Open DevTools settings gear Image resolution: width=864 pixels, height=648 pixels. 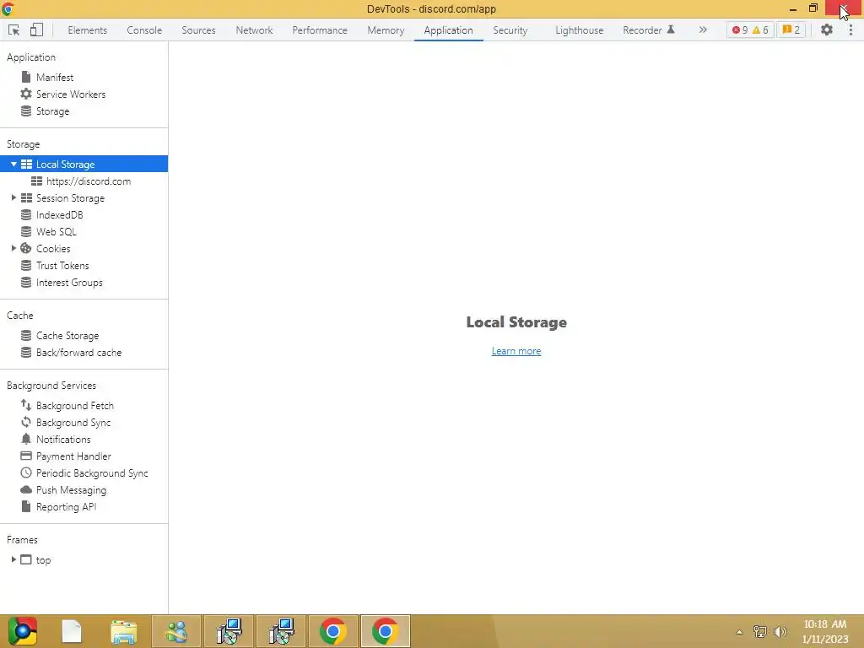click(827, 30)
